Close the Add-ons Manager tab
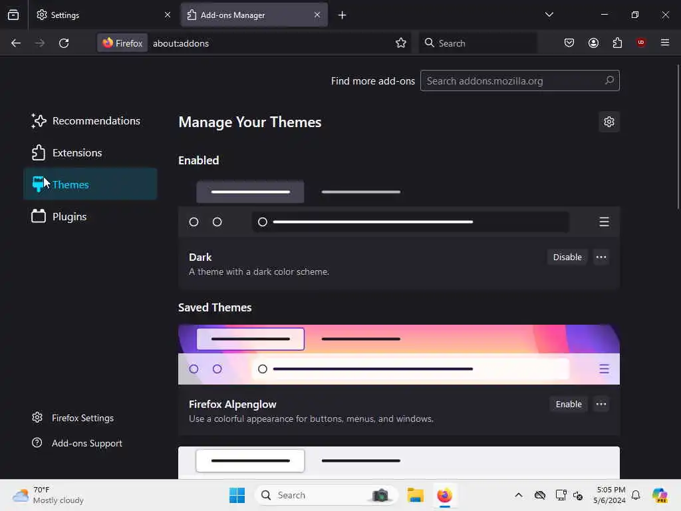681x511 pixels. (x=317, y=15)
